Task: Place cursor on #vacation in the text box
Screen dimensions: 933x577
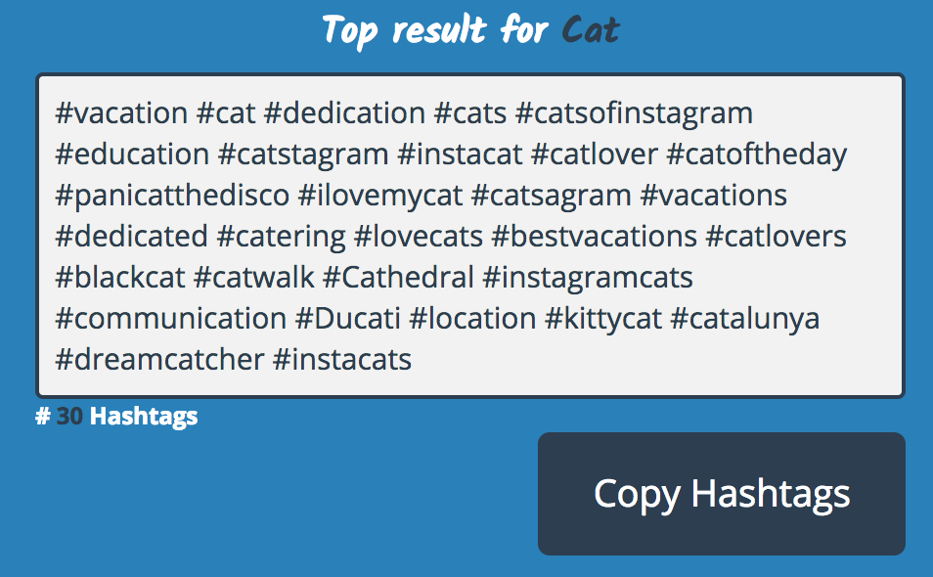Action: (121, 113)
